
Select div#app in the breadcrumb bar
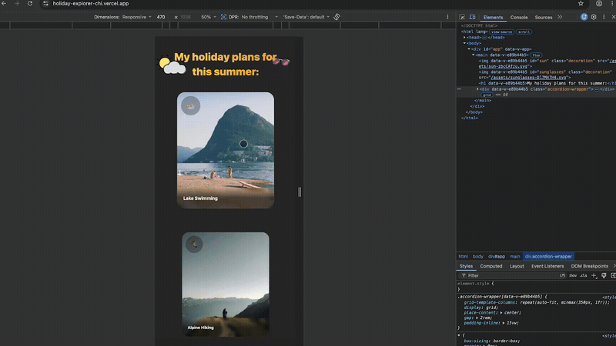497,257
